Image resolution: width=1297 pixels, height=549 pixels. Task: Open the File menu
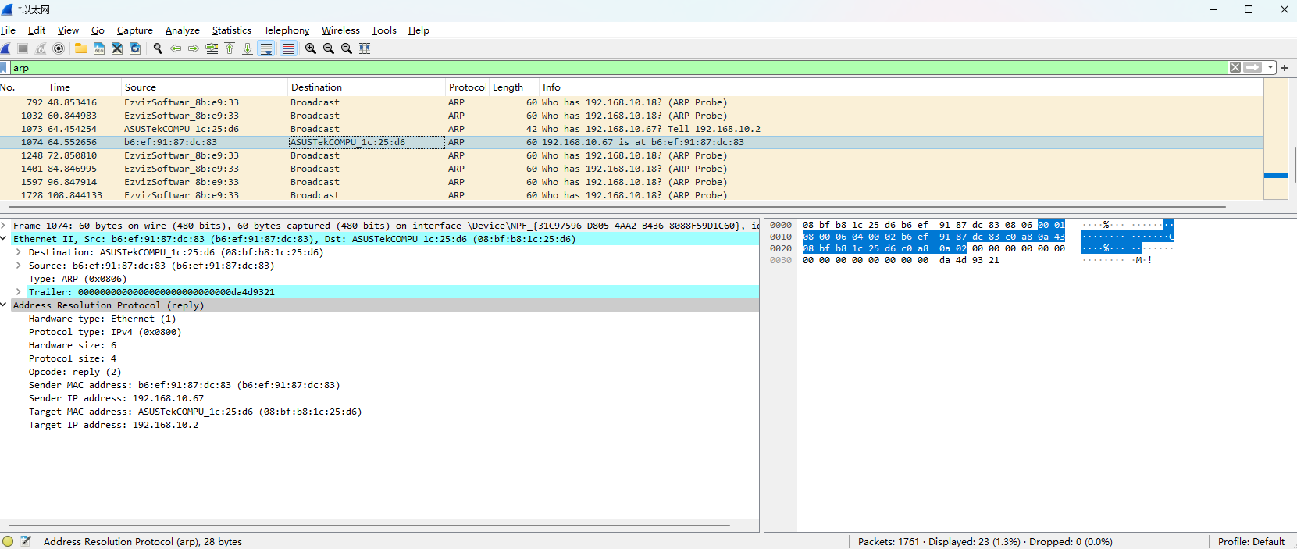point(8,30)
